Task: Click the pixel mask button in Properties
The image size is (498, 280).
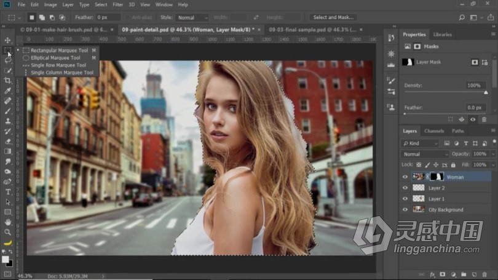Action: point(475,62)
